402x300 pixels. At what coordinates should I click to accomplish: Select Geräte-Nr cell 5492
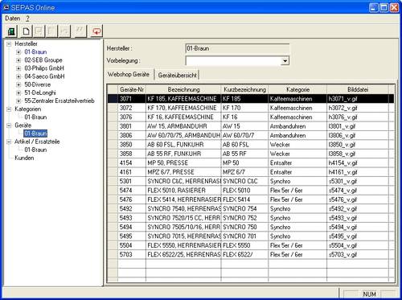tap(132, 209)
